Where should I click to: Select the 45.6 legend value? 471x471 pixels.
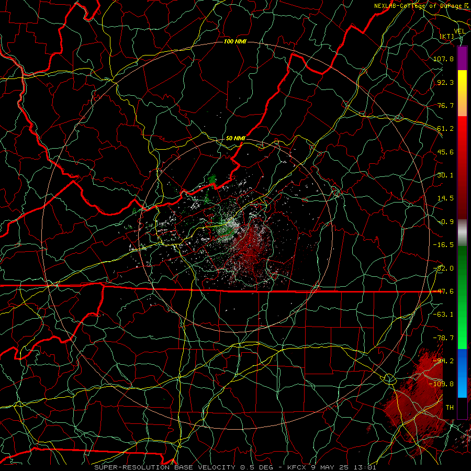[445, 152]
